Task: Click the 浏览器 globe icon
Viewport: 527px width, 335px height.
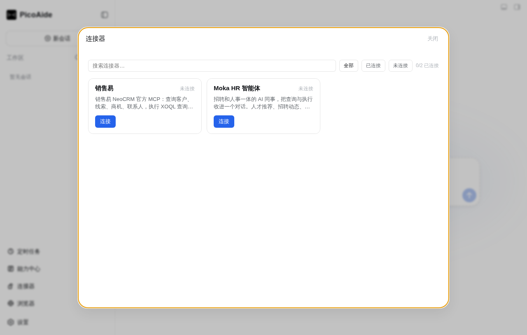Action: coord(11,303)
